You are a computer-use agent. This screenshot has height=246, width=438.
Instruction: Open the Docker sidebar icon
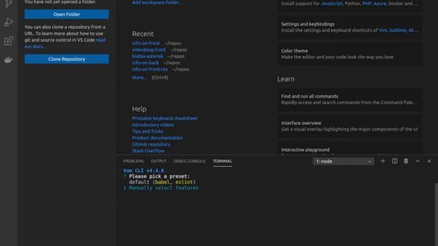click(x=8, y=59)
